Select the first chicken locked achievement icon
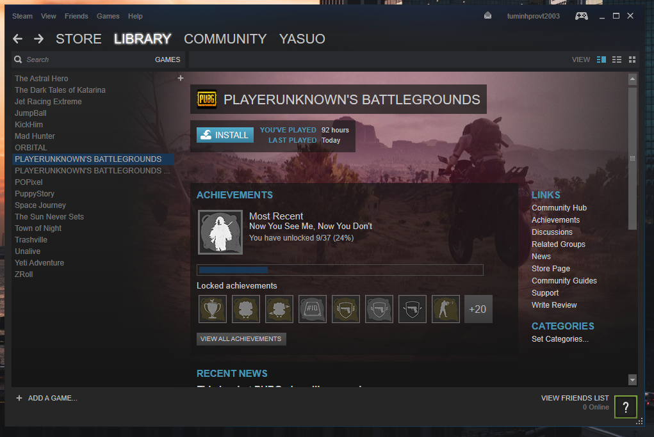The width and height of the screenshot is (654, 437). (x=246, y=309)
